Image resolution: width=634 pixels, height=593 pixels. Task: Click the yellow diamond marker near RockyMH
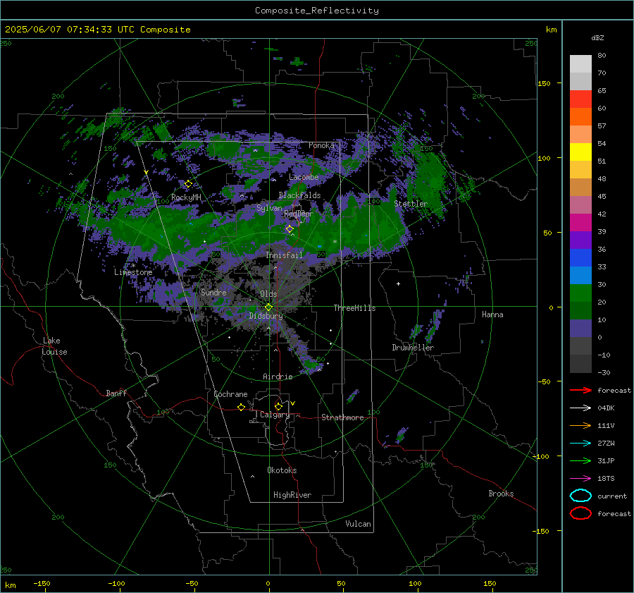click(x=188, y=184)
